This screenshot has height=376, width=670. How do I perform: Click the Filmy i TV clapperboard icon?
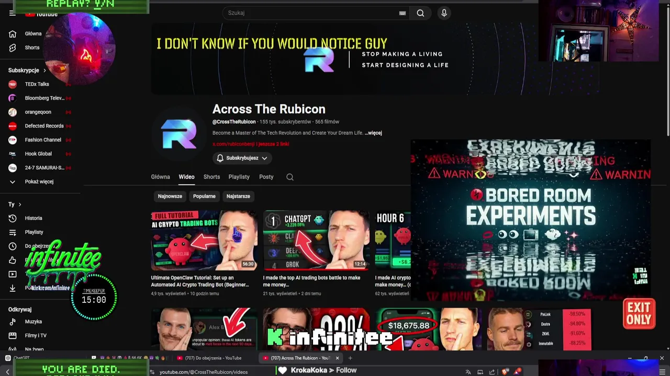13,336
